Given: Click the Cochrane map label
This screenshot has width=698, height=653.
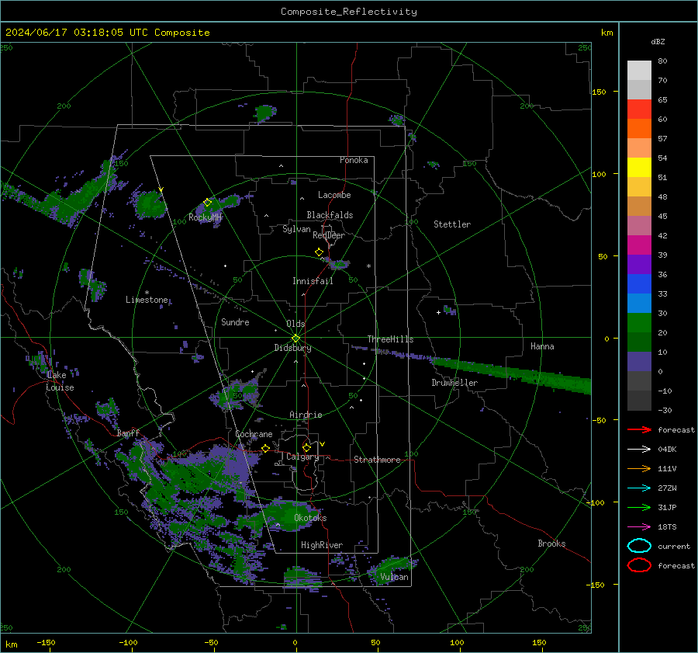Looking at the screenshot, I should point(254,434).
